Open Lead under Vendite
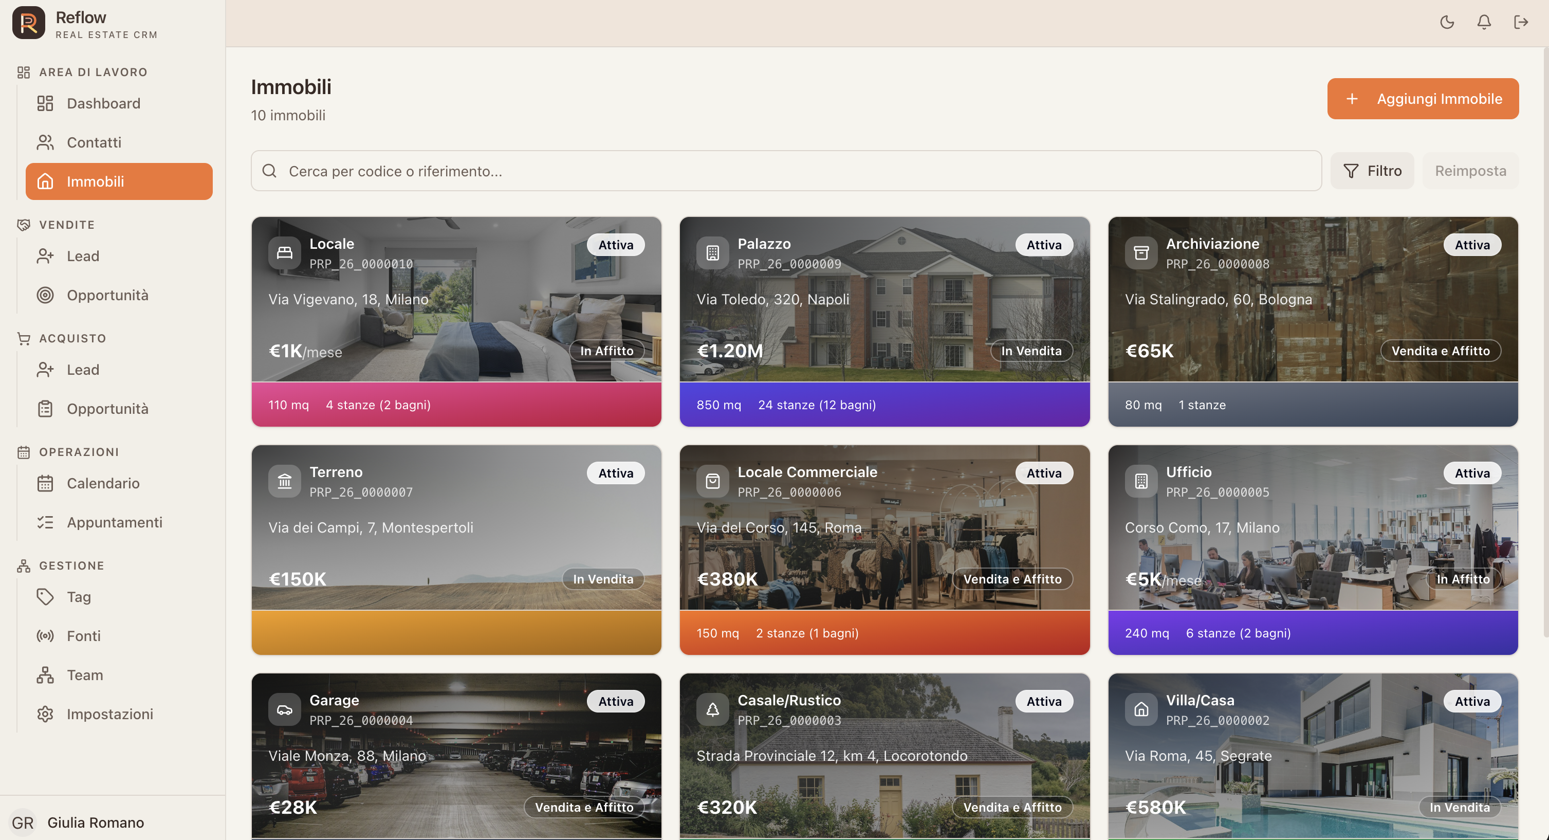 [x=119, y=256]
